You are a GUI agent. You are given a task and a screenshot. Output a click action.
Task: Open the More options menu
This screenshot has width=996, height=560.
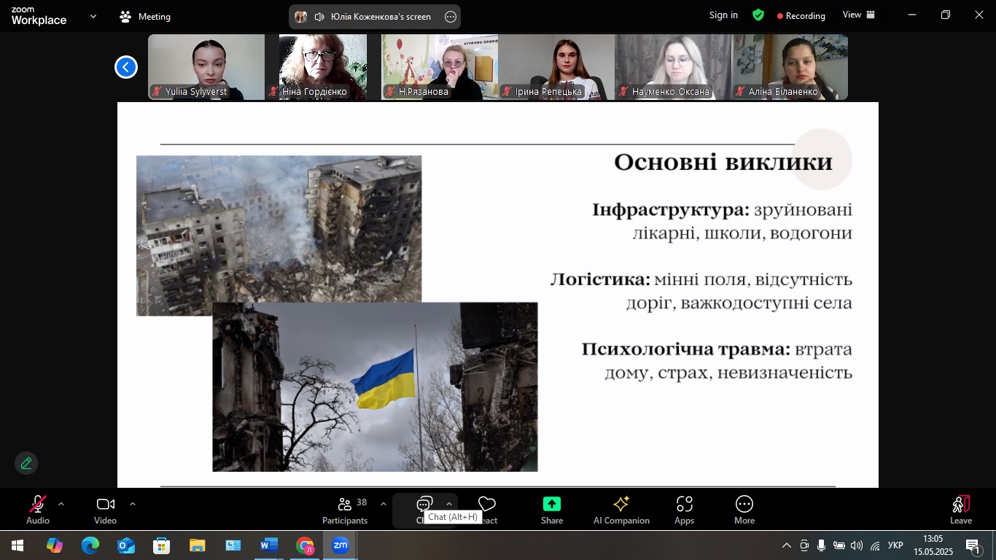(744, 510)
